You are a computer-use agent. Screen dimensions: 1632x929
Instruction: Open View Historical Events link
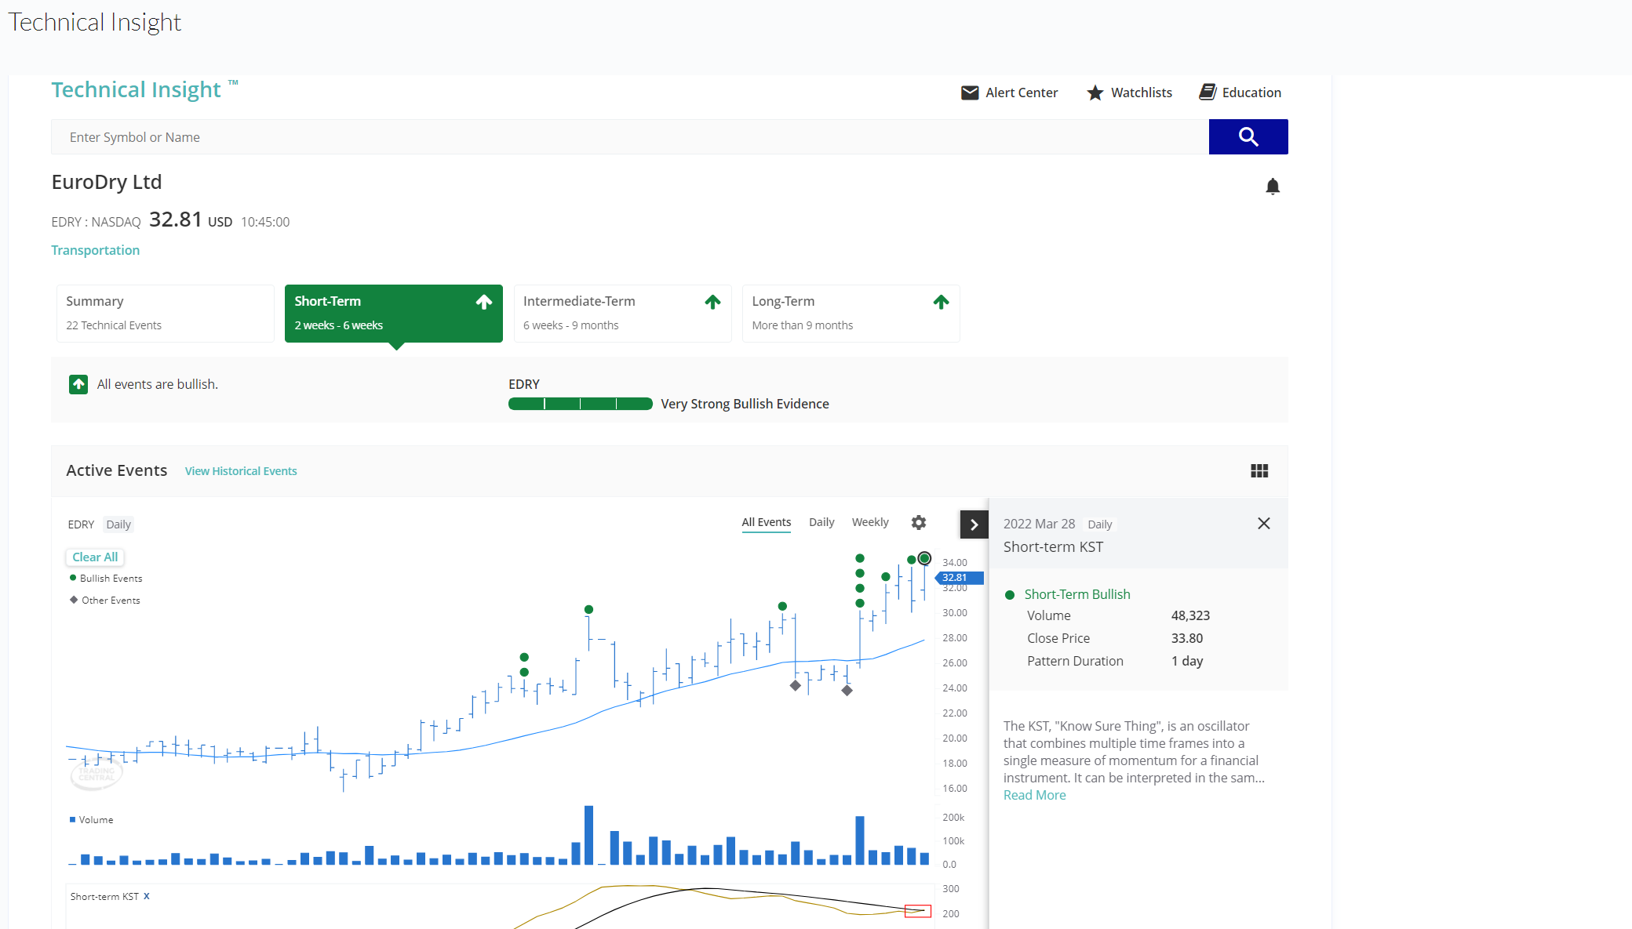pyautogui.click(x=241, y=471)
